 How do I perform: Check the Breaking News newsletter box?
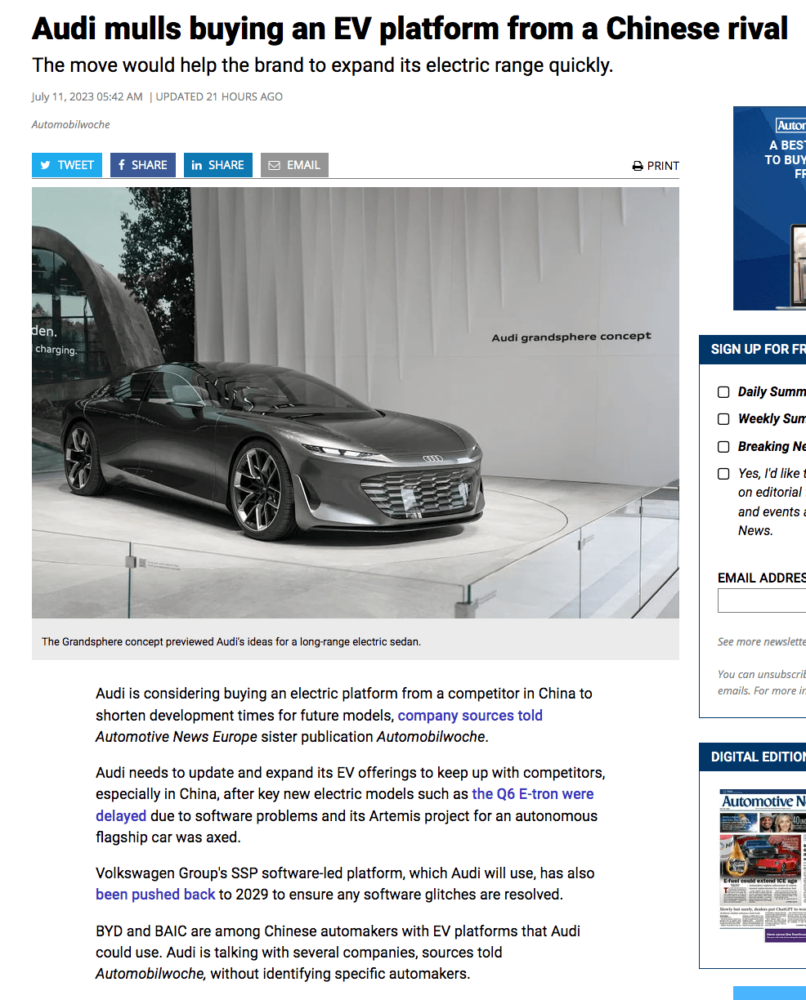click(723, 447)
